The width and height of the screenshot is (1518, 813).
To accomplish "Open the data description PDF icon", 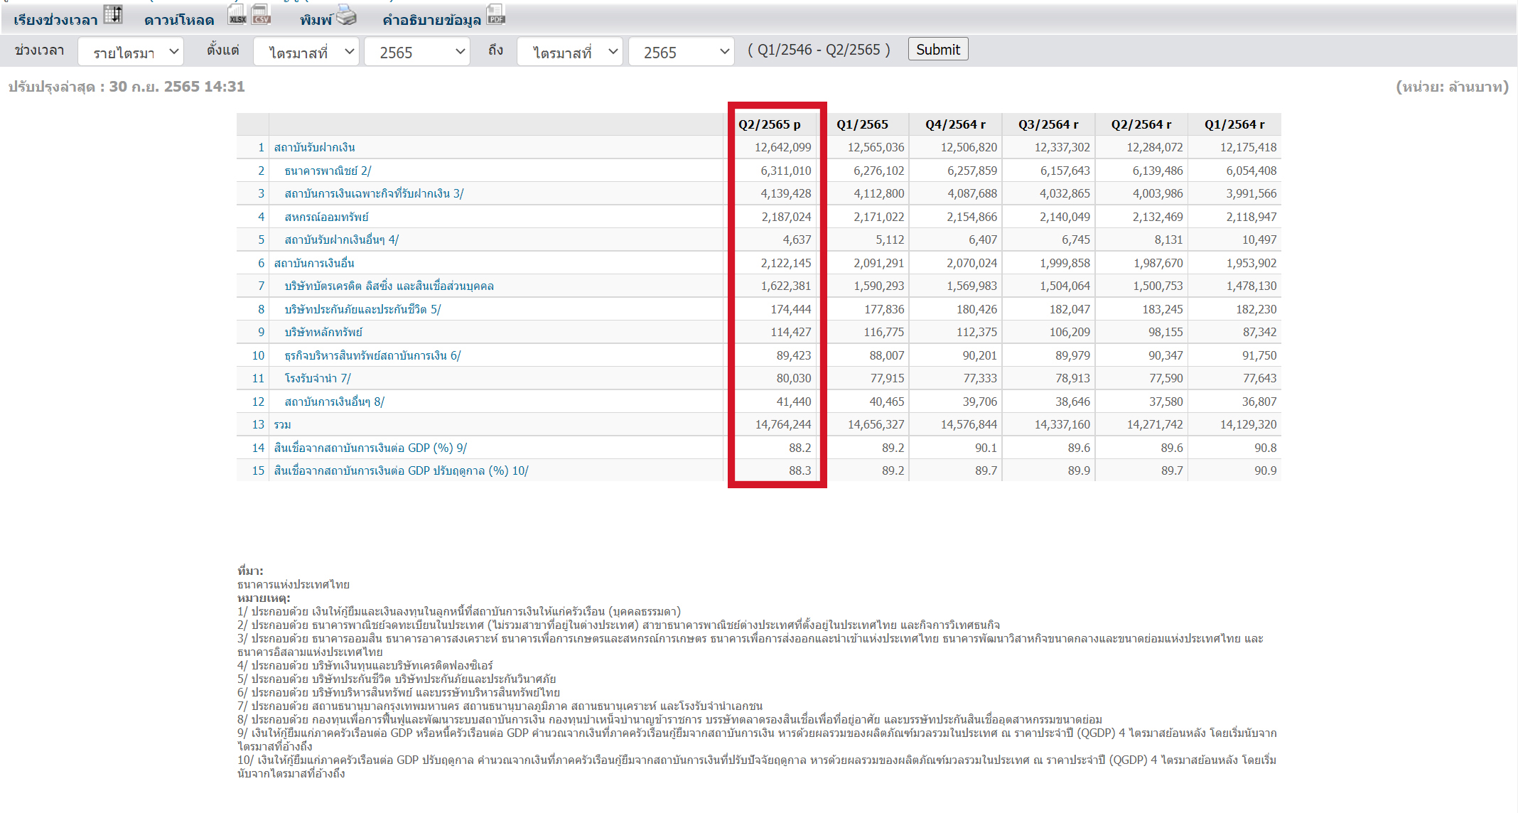I will (x=495, y=15).
